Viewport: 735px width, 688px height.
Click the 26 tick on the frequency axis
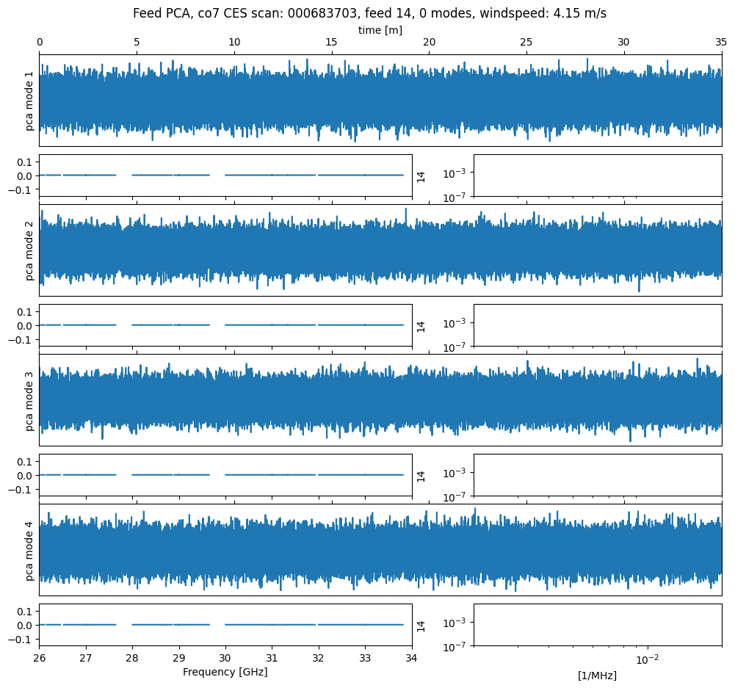40,658
